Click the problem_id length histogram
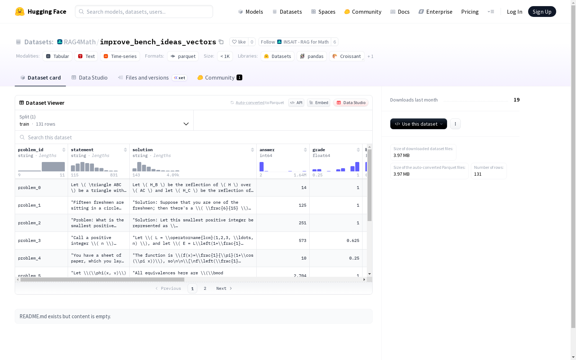Viewport: 576px width, 360px height. (x=41, y=167)
